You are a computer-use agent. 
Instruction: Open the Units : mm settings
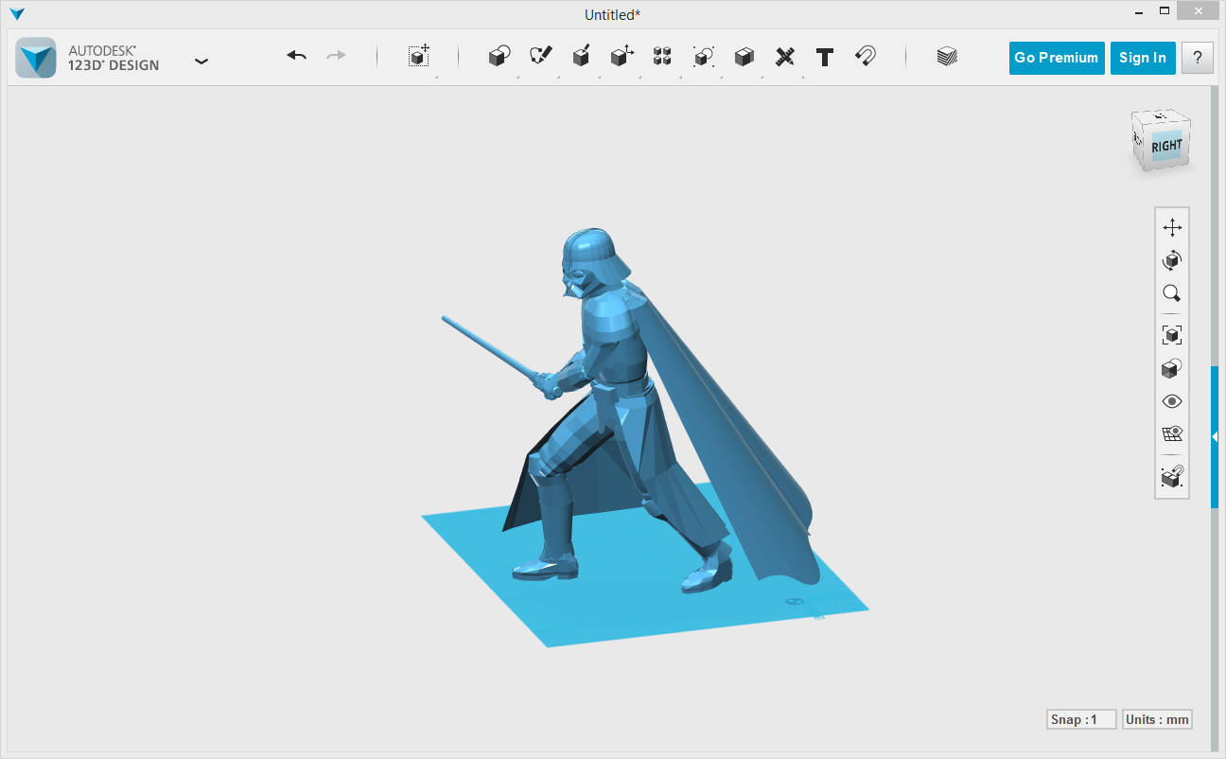(1157, 719)
